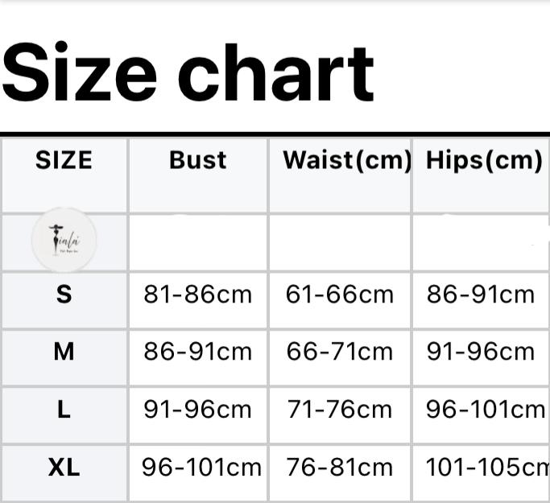Select the 66-71cm waist cell
Screen dimensions: 550x503
pyautogui.click(x=340, y=352)
